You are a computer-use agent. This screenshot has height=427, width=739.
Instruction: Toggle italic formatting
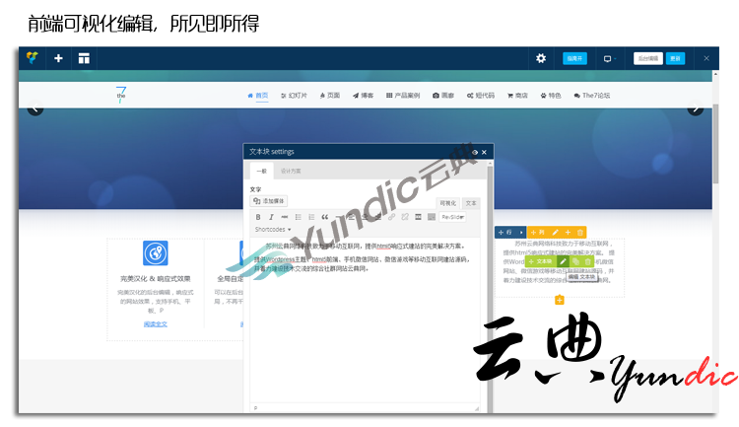[x=271, y=217]
